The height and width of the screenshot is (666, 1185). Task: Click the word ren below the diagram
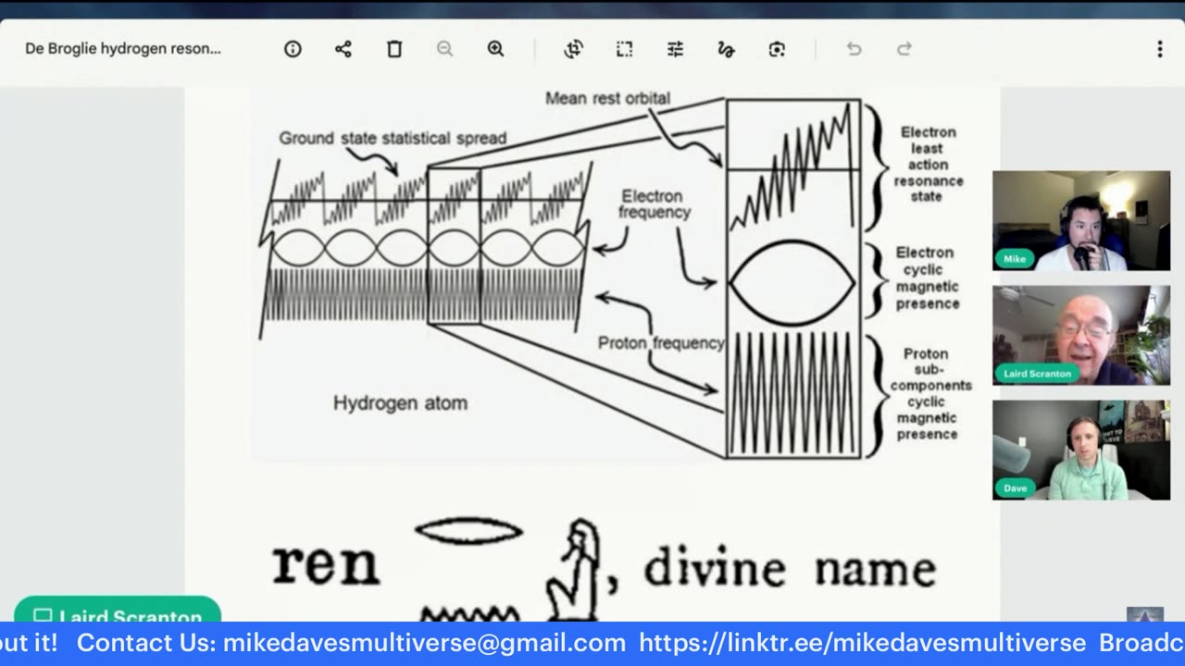(326, 565)
